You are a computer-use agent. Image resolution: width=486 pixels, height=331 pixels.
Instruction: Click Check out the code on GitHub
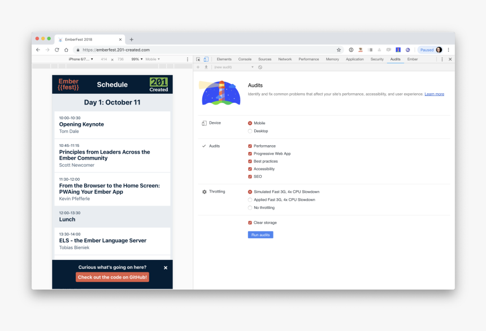[x=112, y=277]
